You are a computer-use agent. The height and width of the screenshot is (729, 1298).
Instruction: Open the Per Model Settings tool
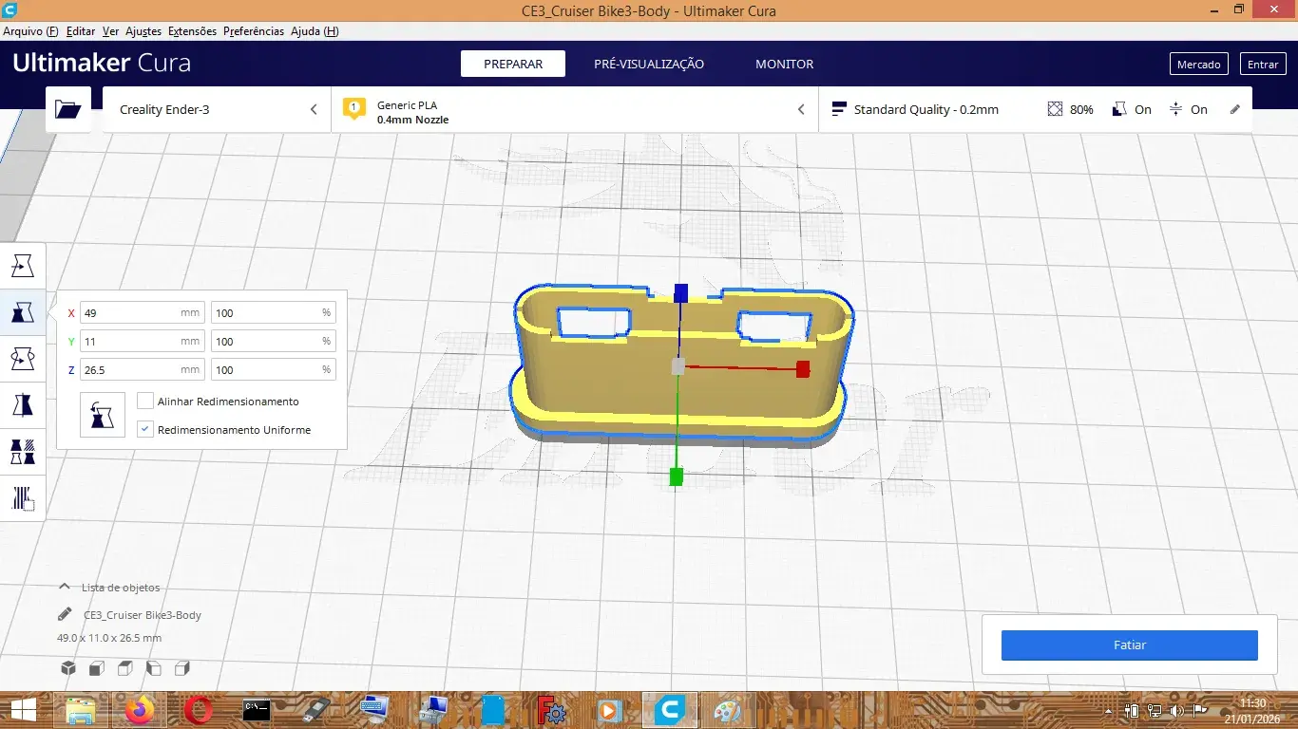click(23, 451)
